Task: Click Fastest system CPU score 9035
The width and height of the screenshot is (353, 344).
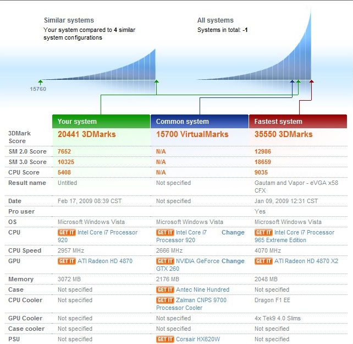Action: coord(261,172)
